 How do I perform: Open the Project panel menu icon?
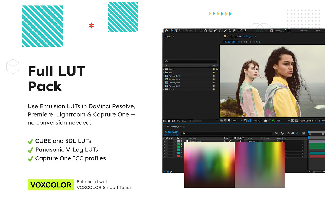(173, 36)
